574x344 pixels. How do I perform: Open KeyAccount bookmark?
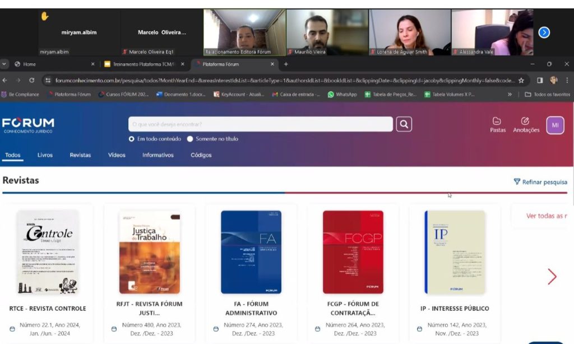pos(239,95)
